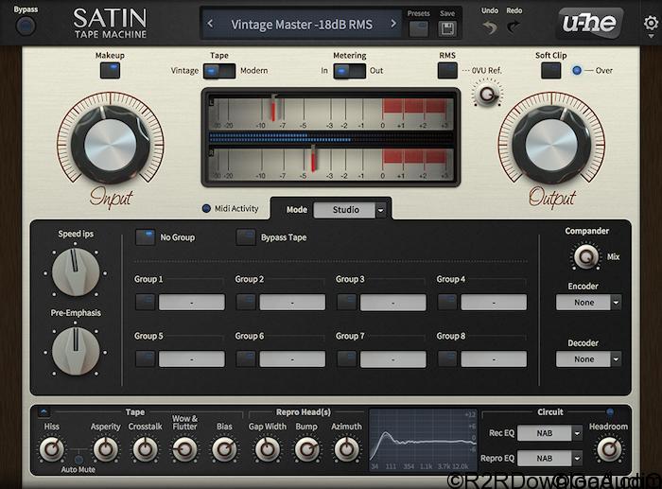Enable the Soft Clip switch
Screen dimensions: 662x489
click(550, 71)
